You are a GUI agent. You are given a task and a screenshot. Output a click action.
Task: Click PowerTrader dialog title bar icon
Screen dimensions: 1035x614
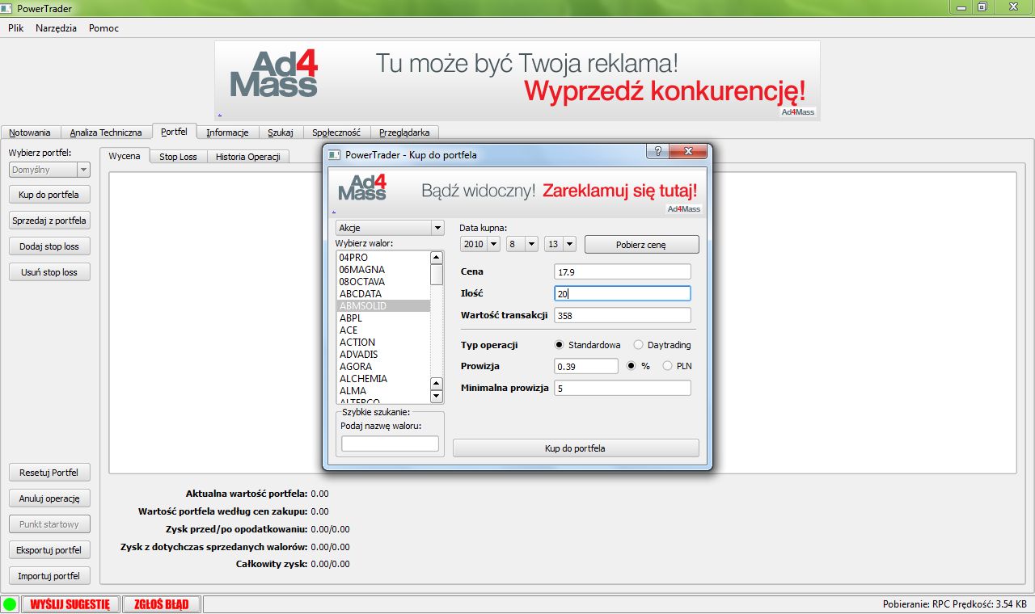pyautogui.click(x=334, y=154)
